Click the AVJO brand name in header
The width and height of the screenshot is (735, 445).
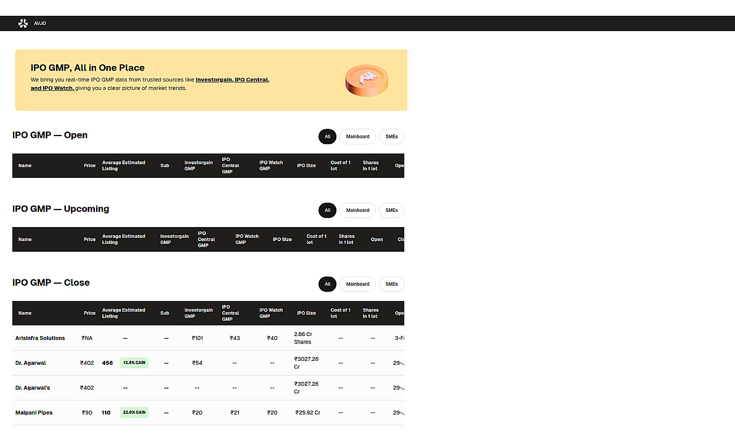[40, 23]
